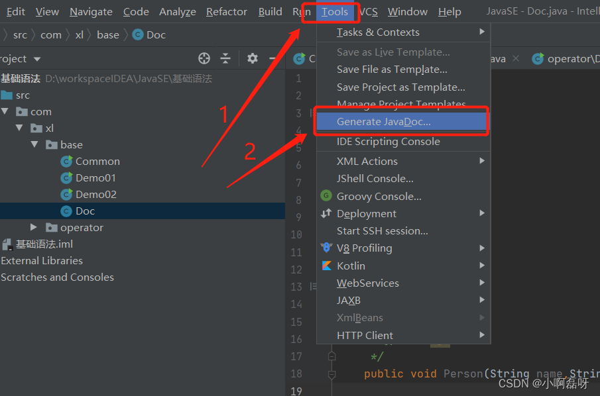Click Demo02 class icon in tree

[66, 194]
